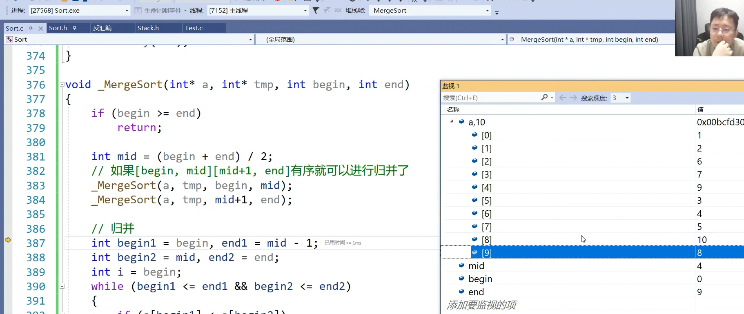Viewport: 744px width, 314px height.
Task: Click the pin icon on Sort.h tab
Action: point(74,28)
